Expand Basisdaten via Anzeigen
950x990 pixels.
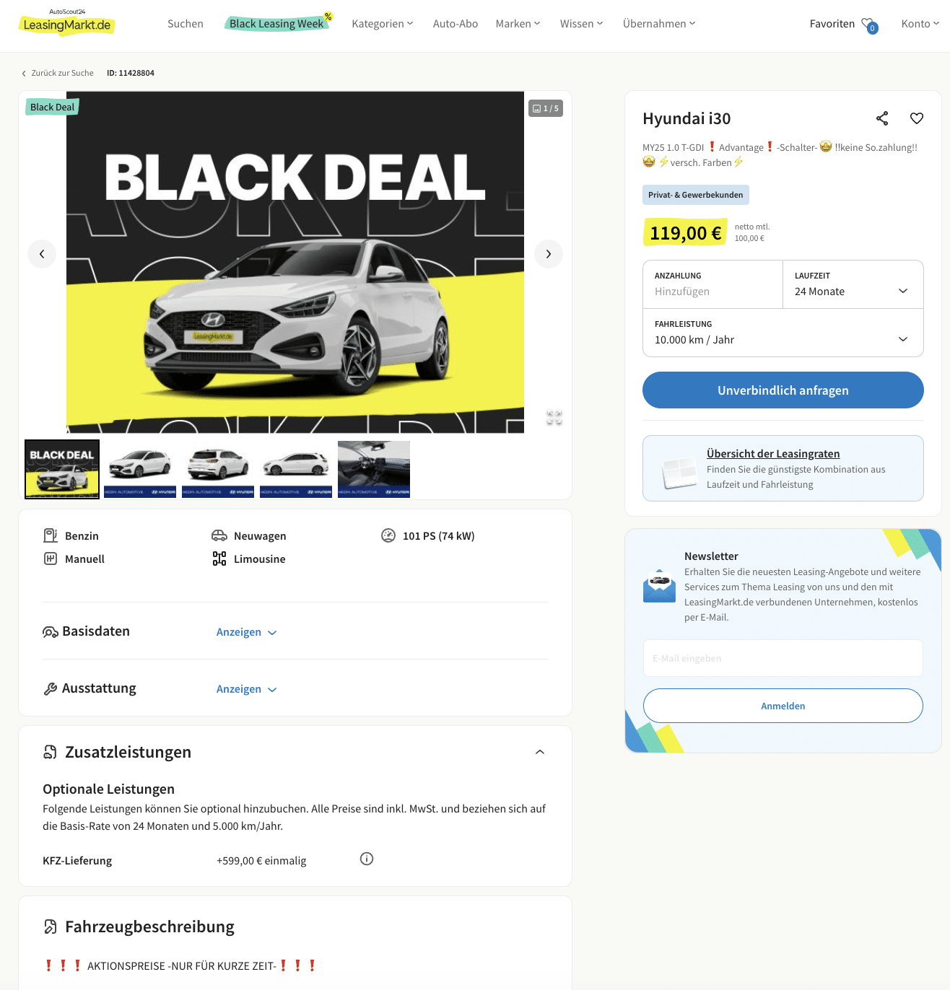click(x=247, y=632)
